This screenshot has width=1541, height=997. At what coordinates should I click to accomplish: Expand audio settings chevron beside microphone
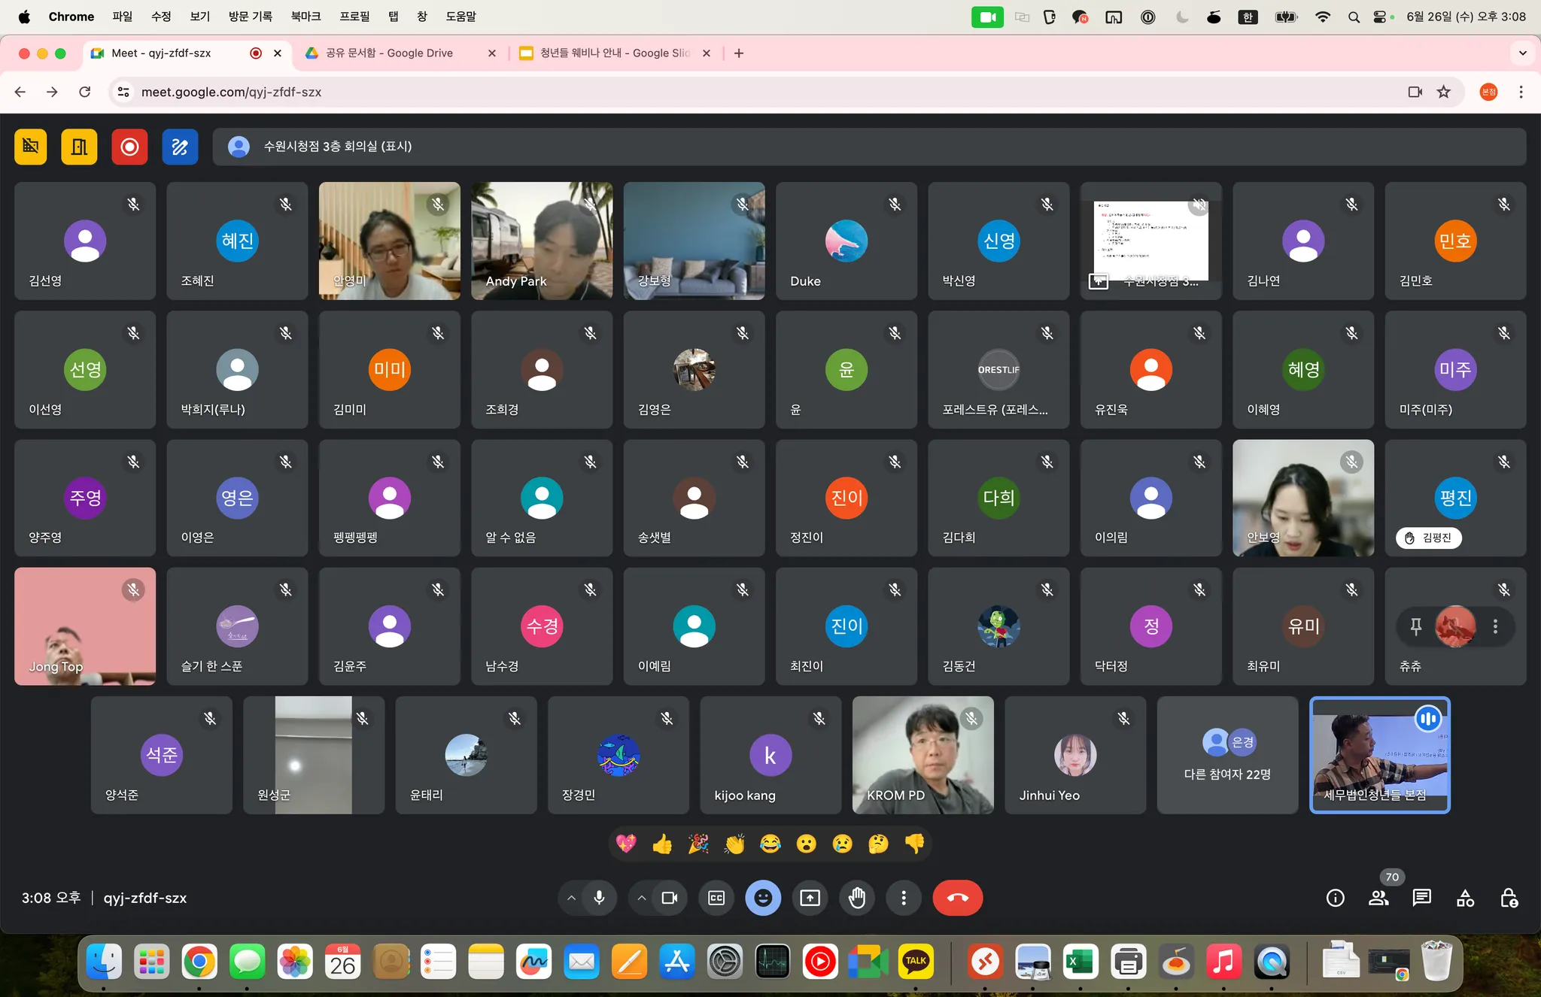click(x=571, y=898)
